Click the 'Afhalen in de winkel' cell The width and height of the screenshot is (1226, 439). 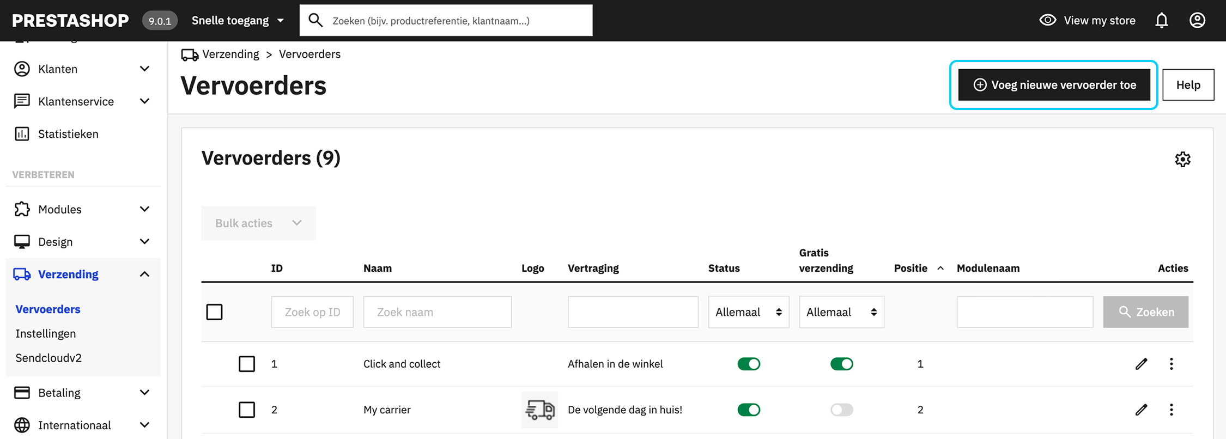pyautogui.click(x=615, y=364)
